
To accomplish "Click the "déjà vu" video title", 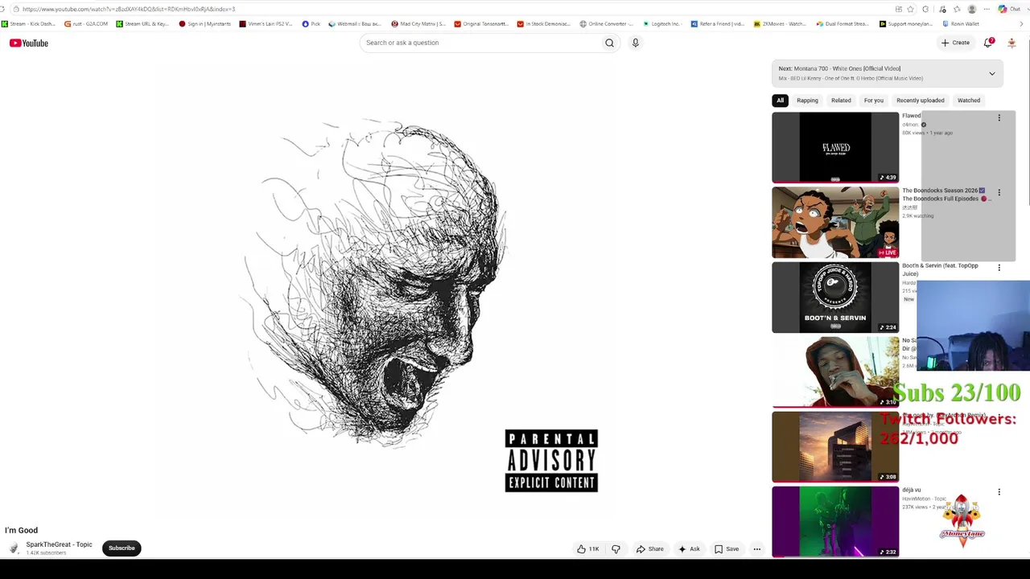I will click(911, 490).
